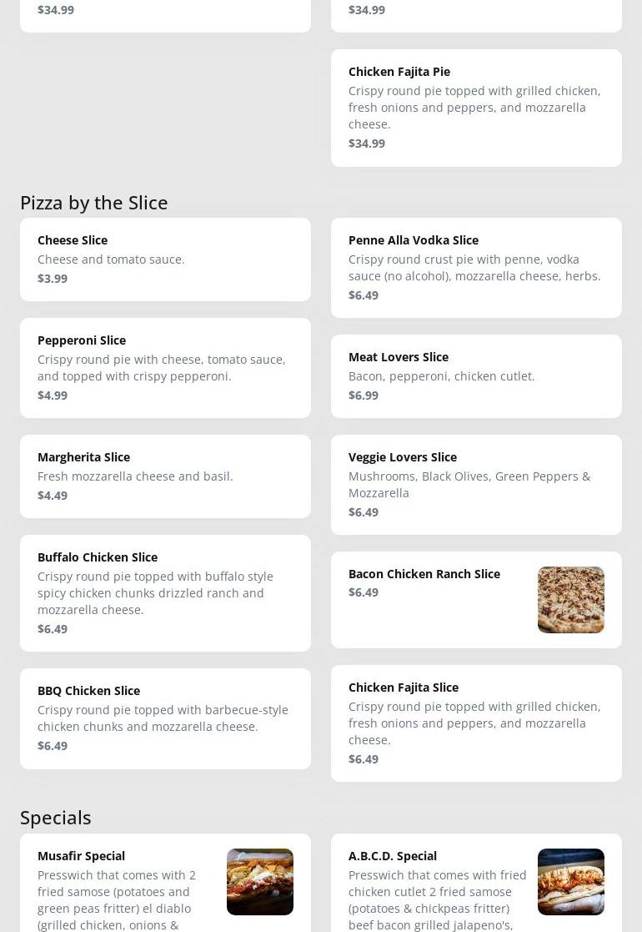Click the Pizza by the Slice heading

tap(93, 202)
